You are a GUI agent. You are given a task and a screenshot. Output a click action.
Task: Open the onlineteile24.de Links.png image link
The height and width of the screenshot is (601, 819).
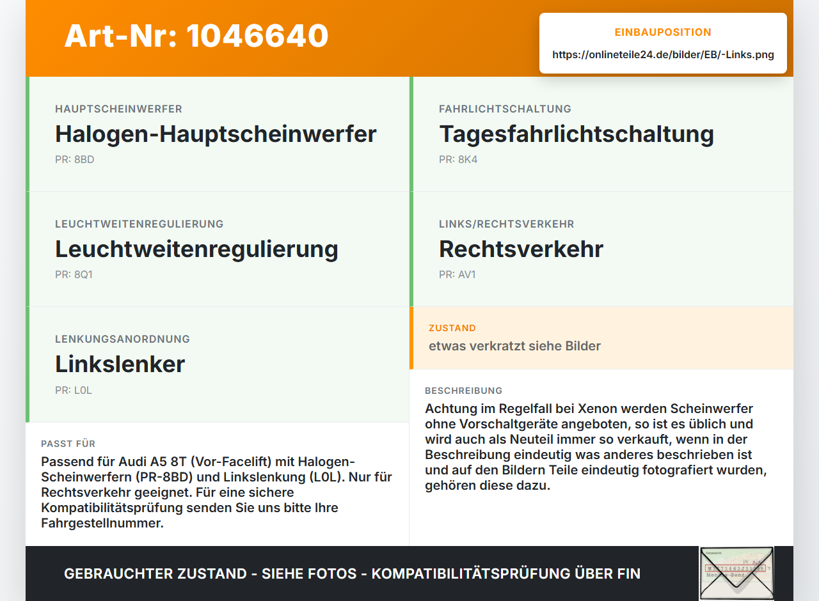663,54
